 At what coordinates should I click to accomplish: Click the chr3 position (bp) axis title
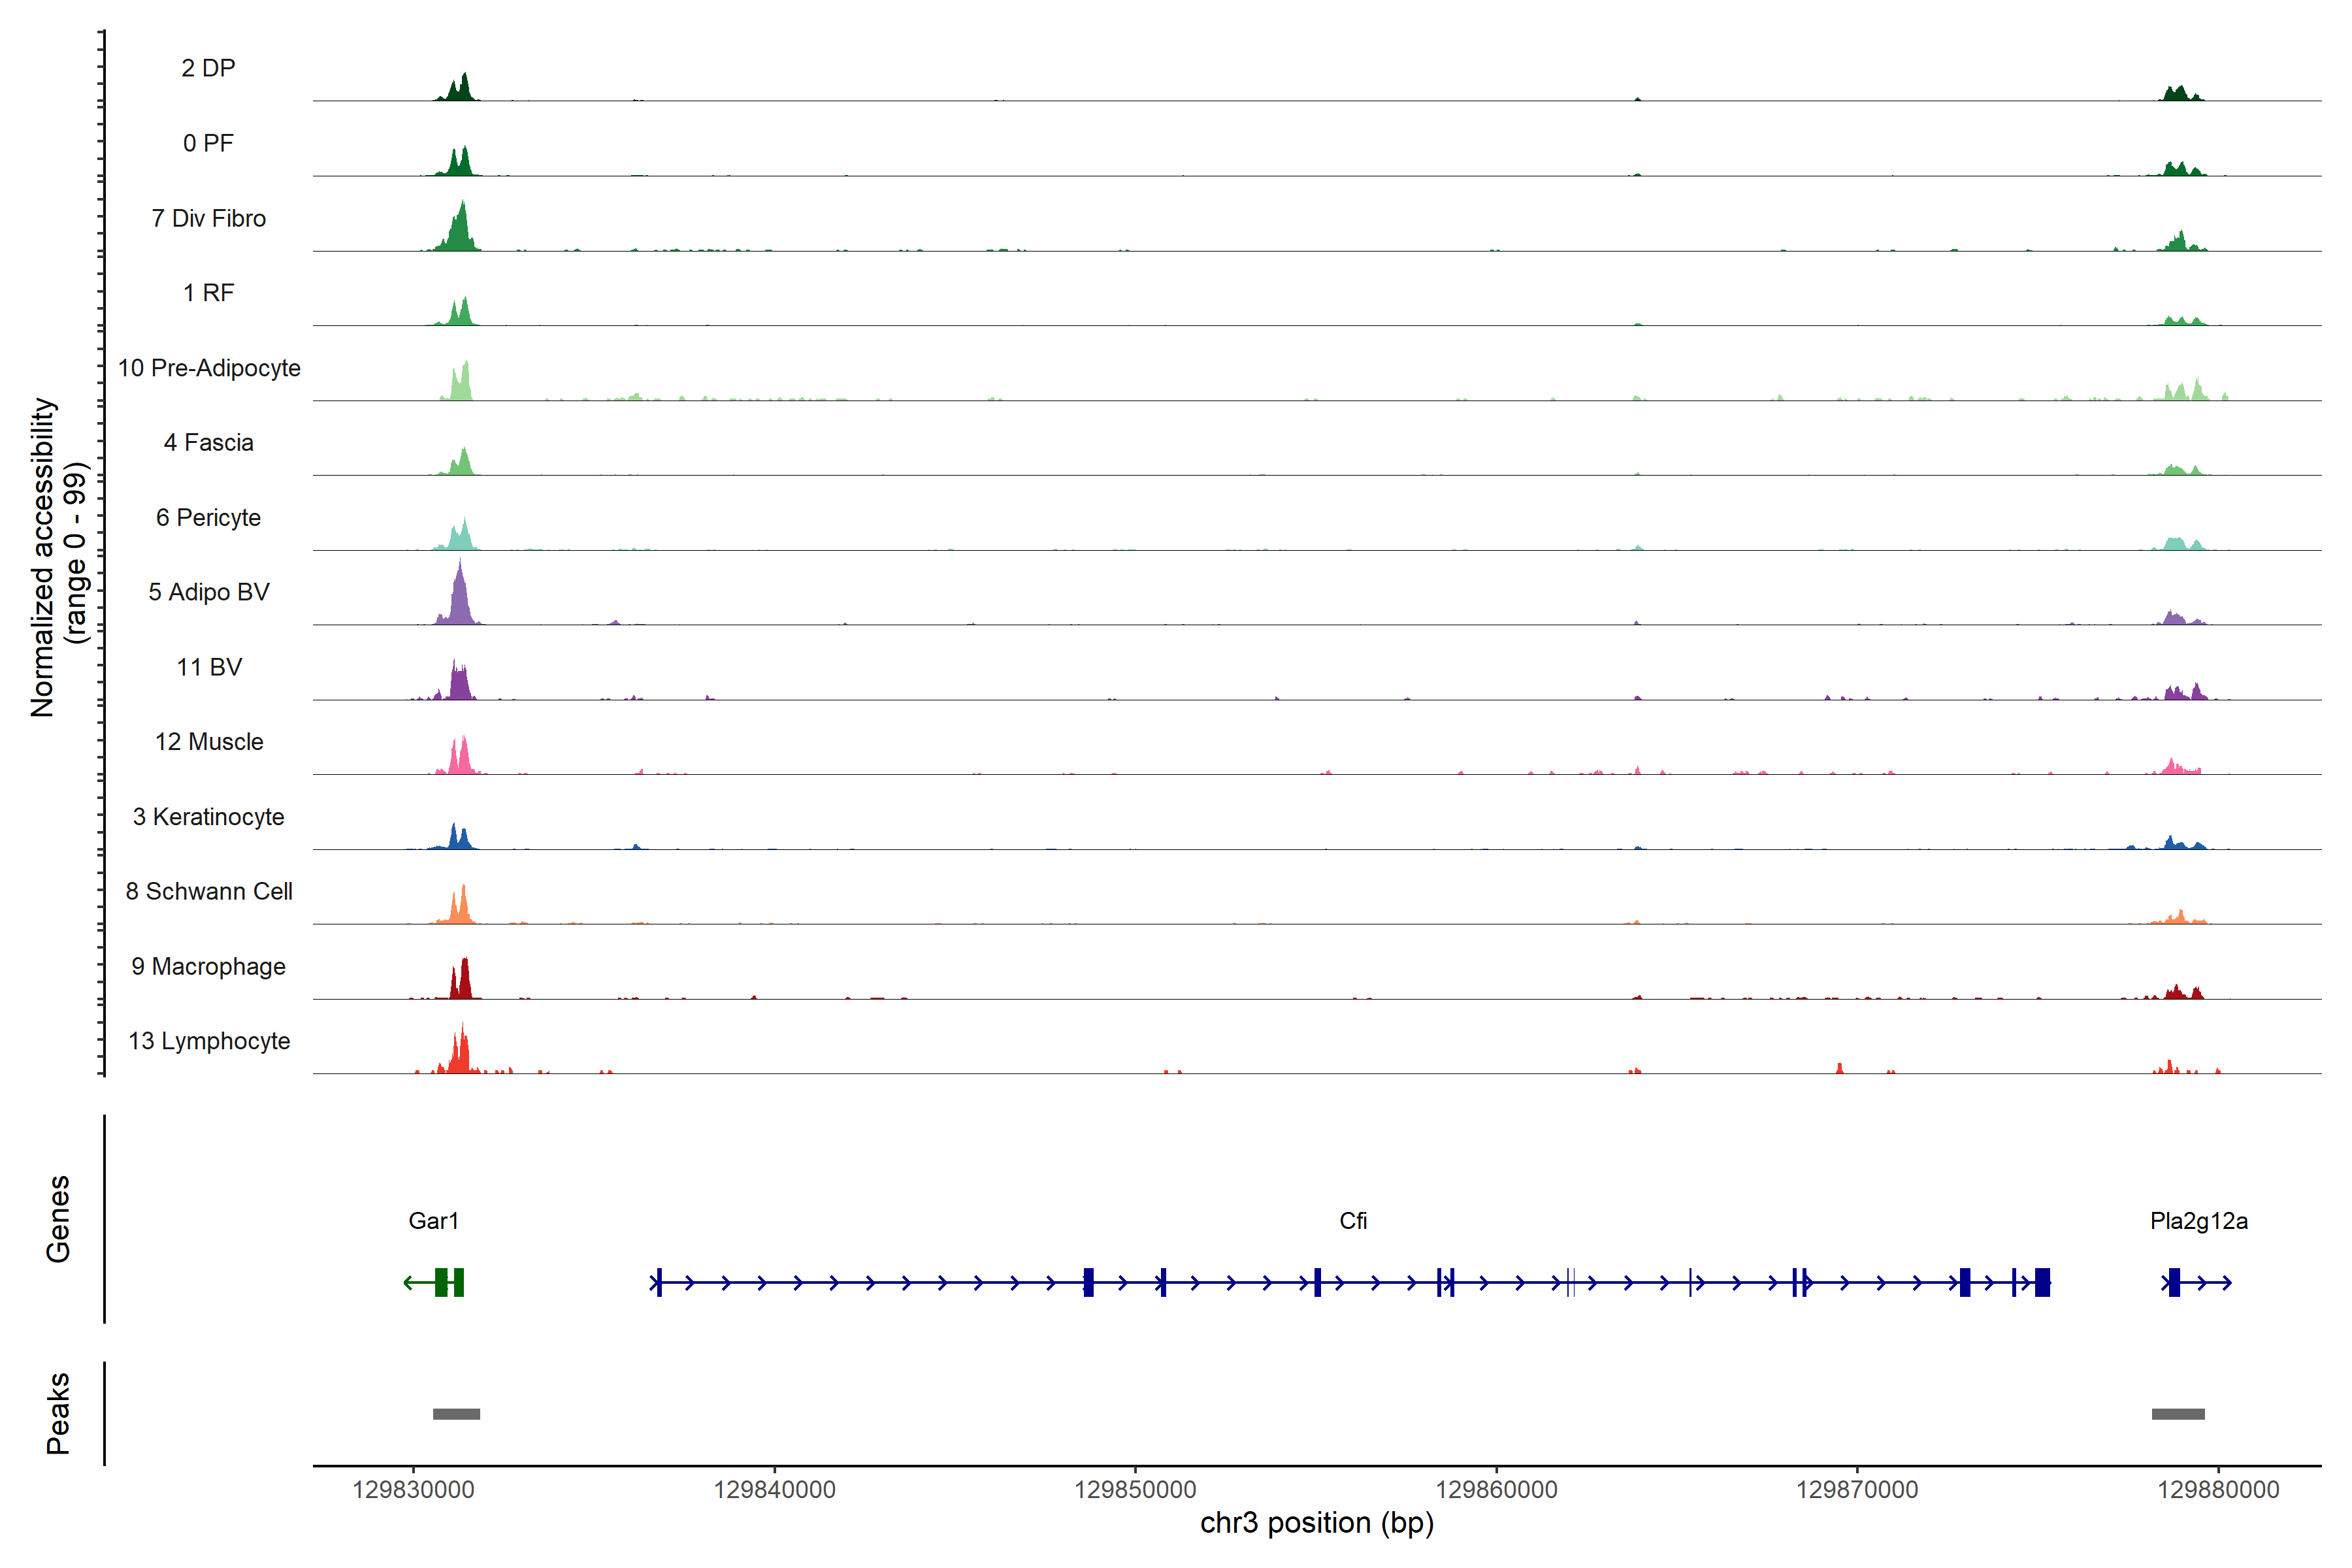(1316, 1523)
